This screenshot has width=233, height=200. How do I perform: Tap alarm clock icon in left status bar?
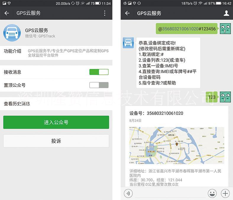[x=77, y=3]
